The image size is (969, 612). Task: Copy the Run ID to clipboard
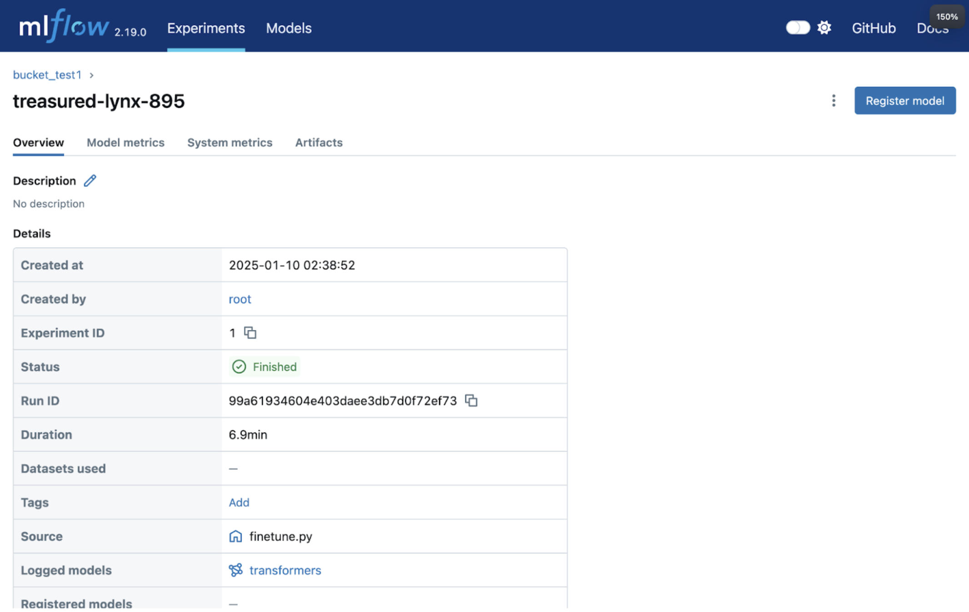pos(471,401)
